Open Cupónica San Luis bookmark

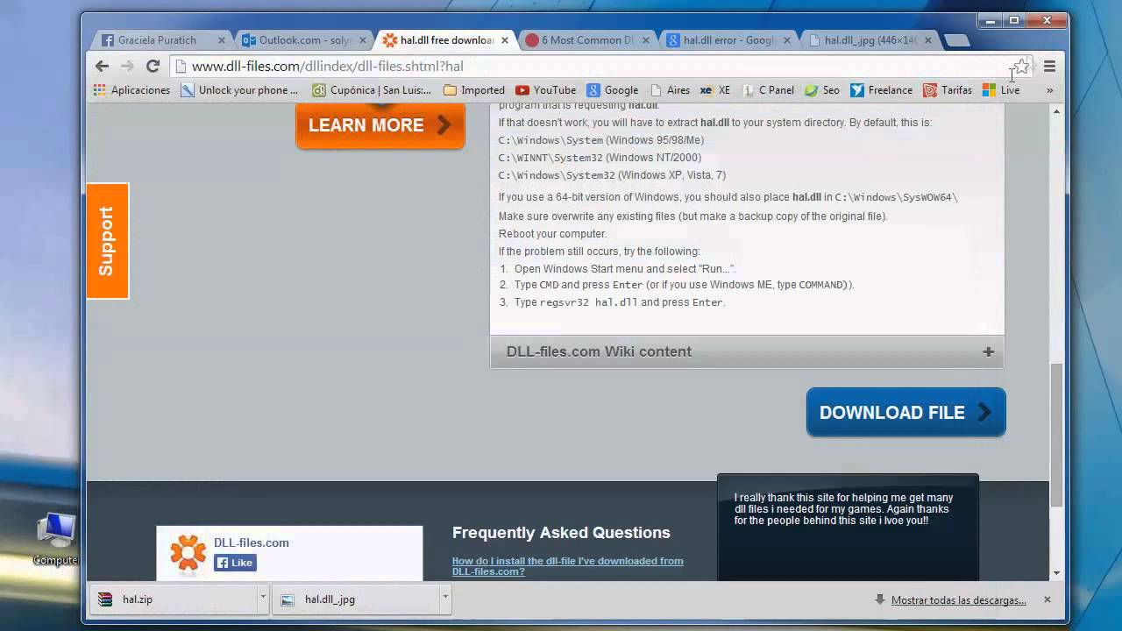coord(372,90)
